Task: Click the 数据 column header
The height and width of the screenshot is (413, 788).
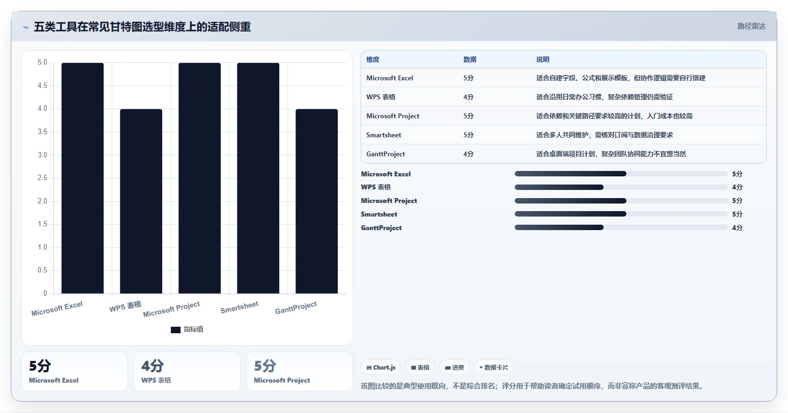Action: coord(470,59)
